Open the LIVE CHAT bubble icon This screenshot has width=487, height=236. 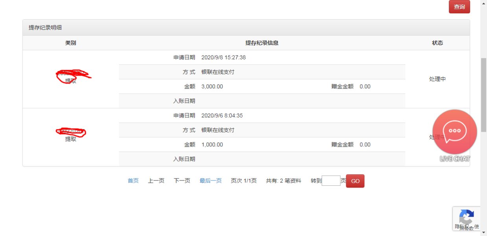point(454,132)
